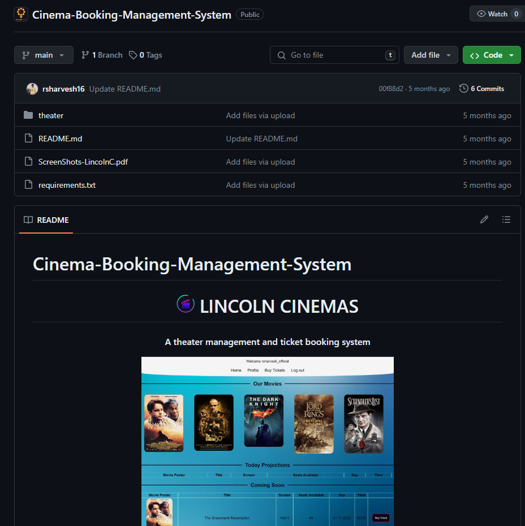Open commit hash 00f88d2
The height and width of the screenshot is (526, 525).
(390, 89)
